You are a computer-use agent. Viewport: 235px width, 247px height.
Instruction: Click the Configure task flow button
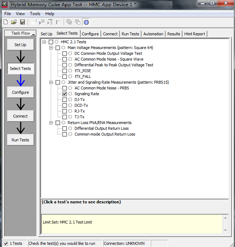pos(21,92)
